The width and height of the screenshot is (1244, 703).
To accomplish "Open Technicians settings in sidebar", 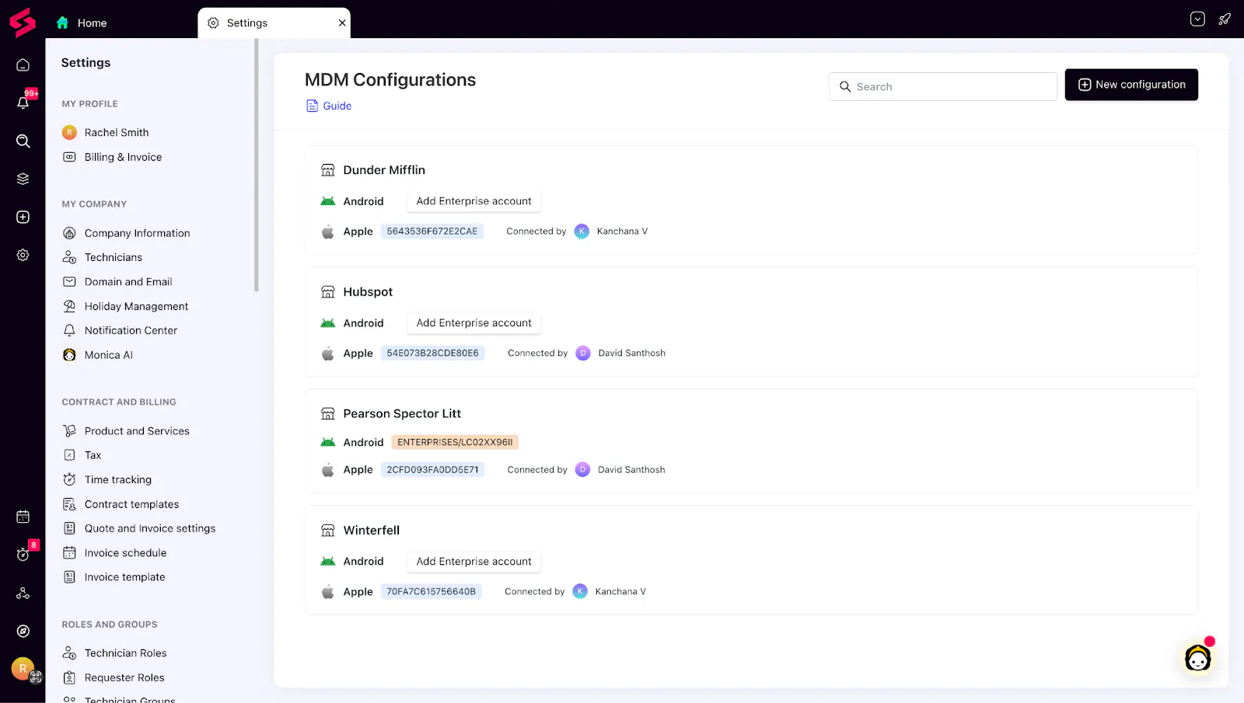I will [114, 257].
